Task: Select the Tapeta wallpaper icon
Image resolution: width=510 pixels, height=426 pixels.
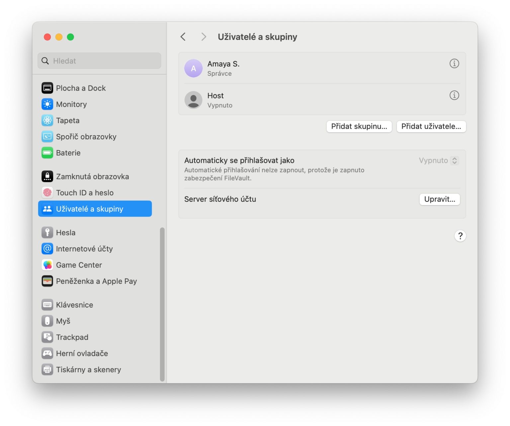Action: [47, 120]
